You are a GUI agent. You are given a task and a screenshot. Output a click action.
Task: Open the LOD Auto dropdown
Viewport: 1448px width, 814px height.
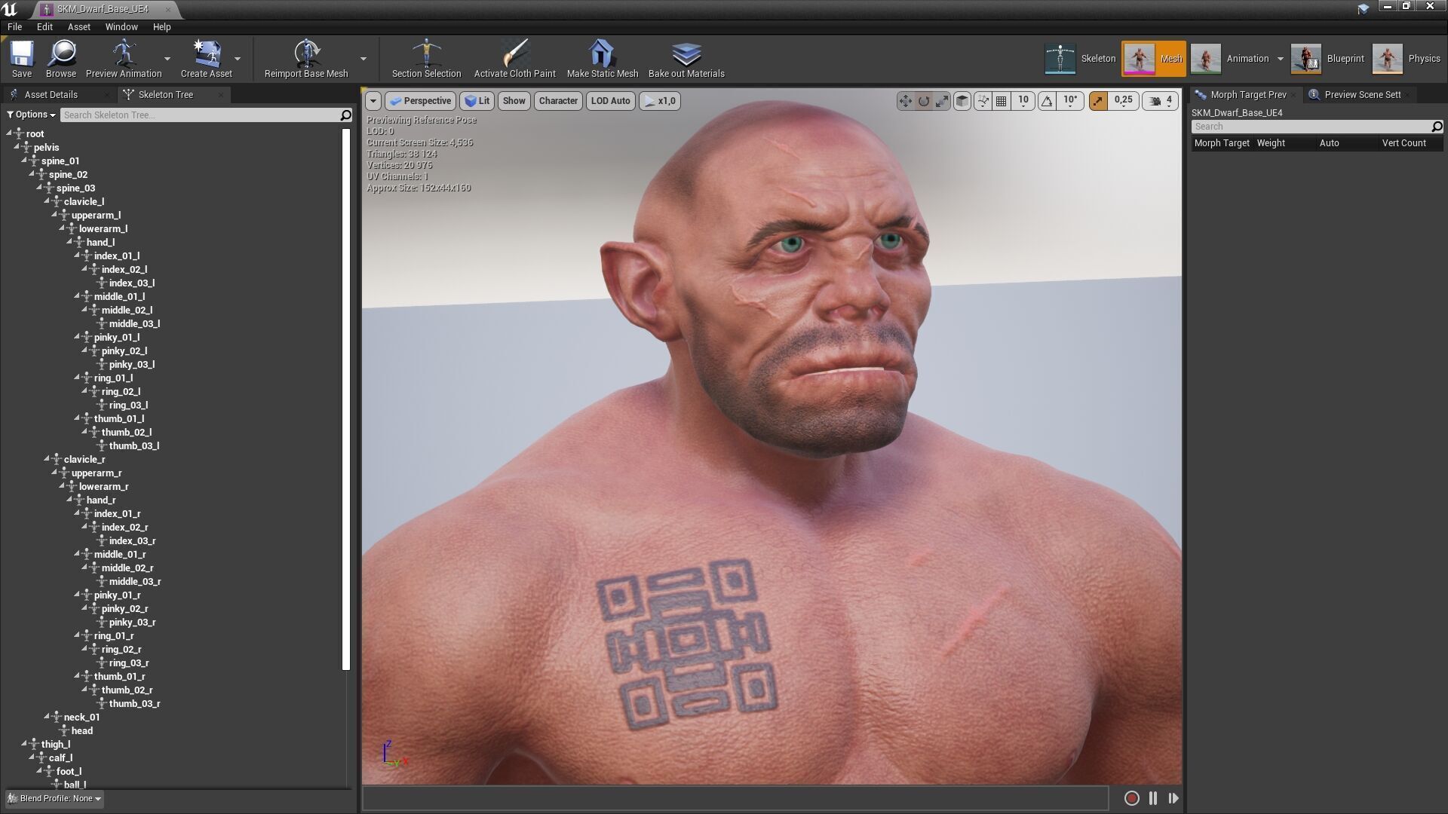tap(610, 101)
